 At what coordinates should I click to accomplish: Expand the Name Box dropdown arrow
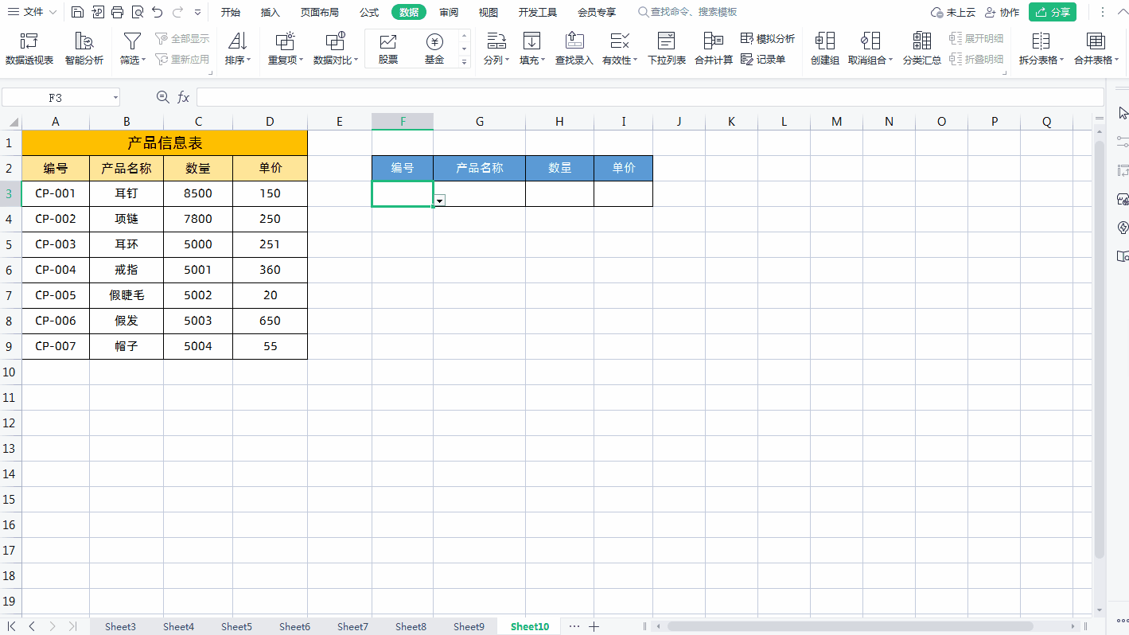(x=115, y=97)
